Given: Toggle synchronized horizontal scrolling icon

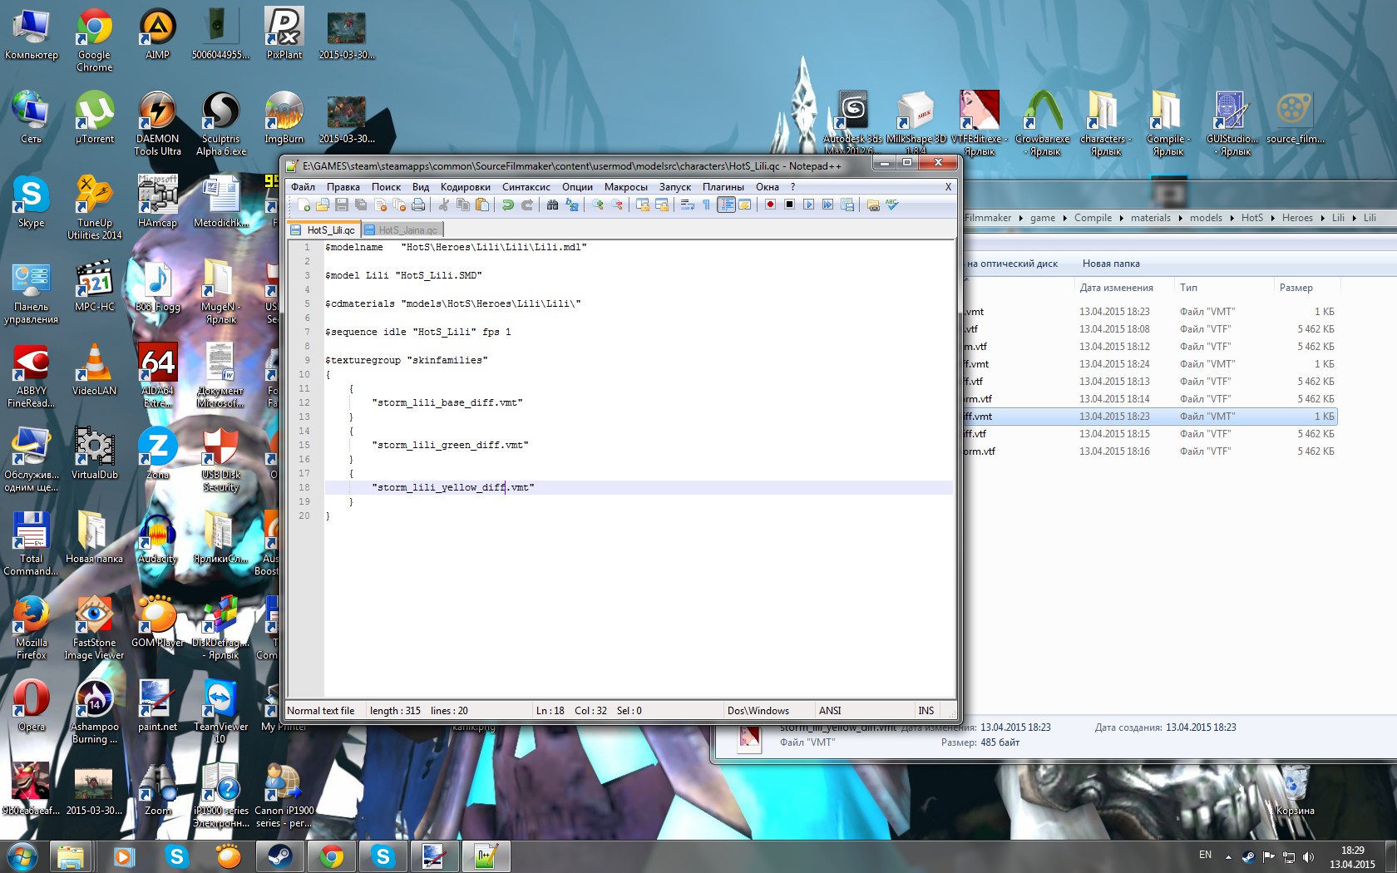Looking at the screenshot, I should coord(661,205).
